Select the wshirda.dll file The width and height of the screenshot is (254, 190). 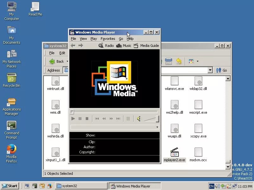56,131
